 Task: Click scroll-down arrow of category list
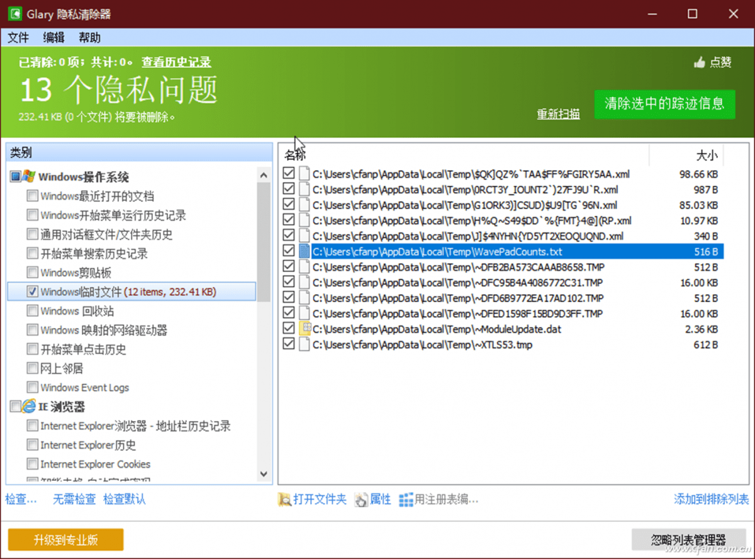click(264, 474)
